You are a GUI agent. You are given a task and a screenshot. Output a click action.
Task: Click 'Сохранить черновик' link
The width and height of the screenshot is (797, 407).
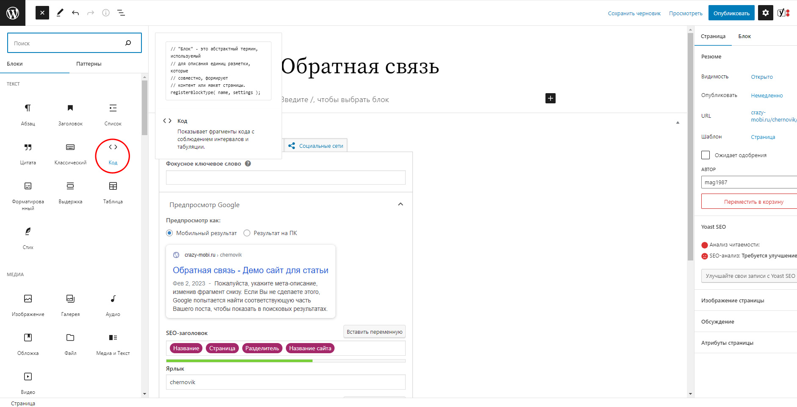634,14
